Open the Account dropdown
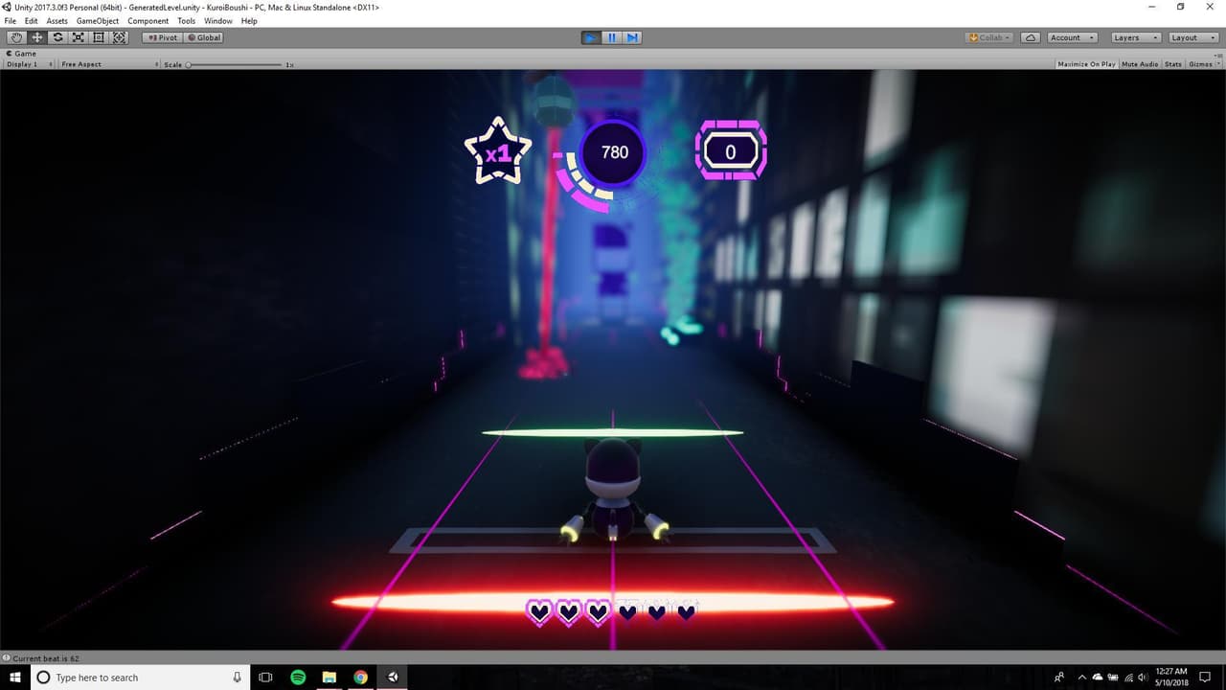The width and height of the screenshot is (1226, 690). click(x=1071, y=37)
